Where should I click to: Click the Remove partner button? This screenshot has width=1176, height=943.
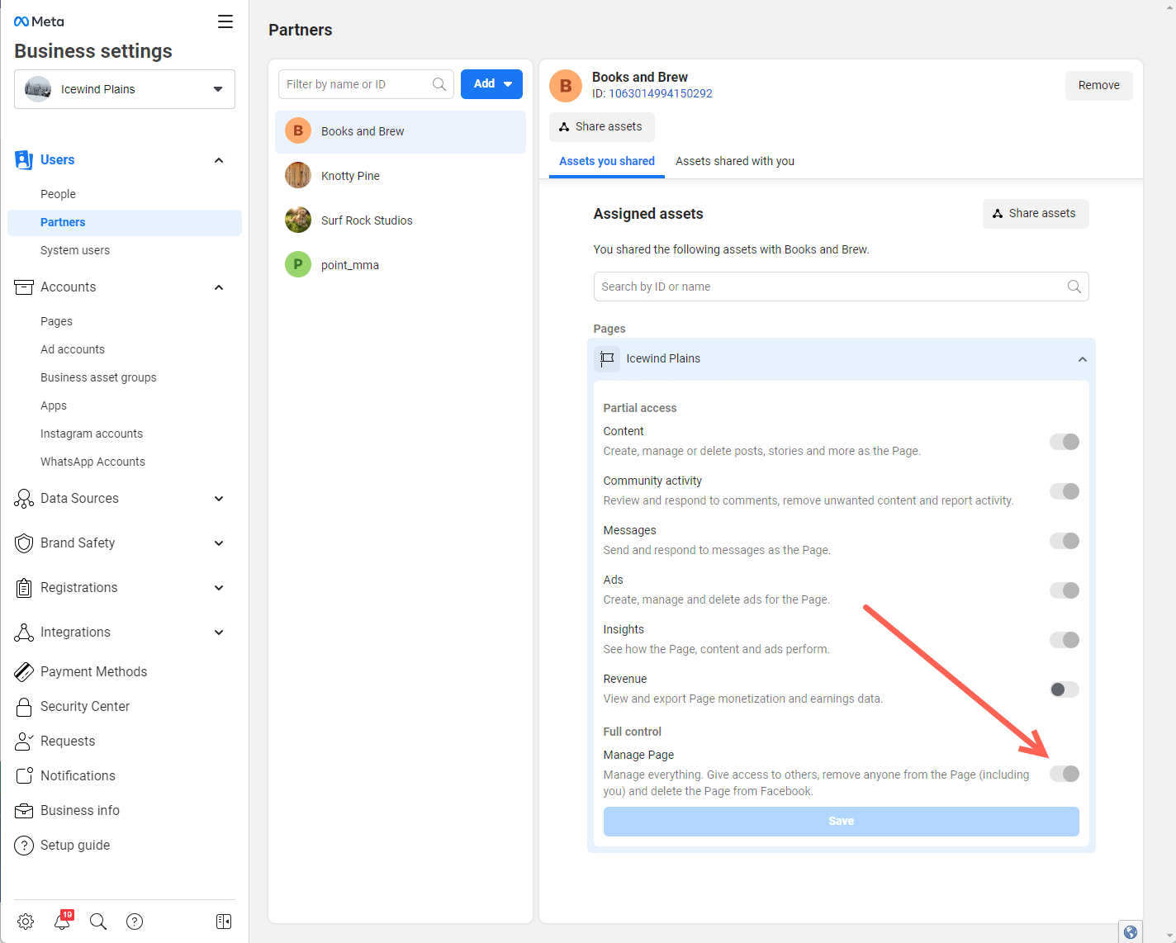pyautogui.click(x=1099, y=85)
